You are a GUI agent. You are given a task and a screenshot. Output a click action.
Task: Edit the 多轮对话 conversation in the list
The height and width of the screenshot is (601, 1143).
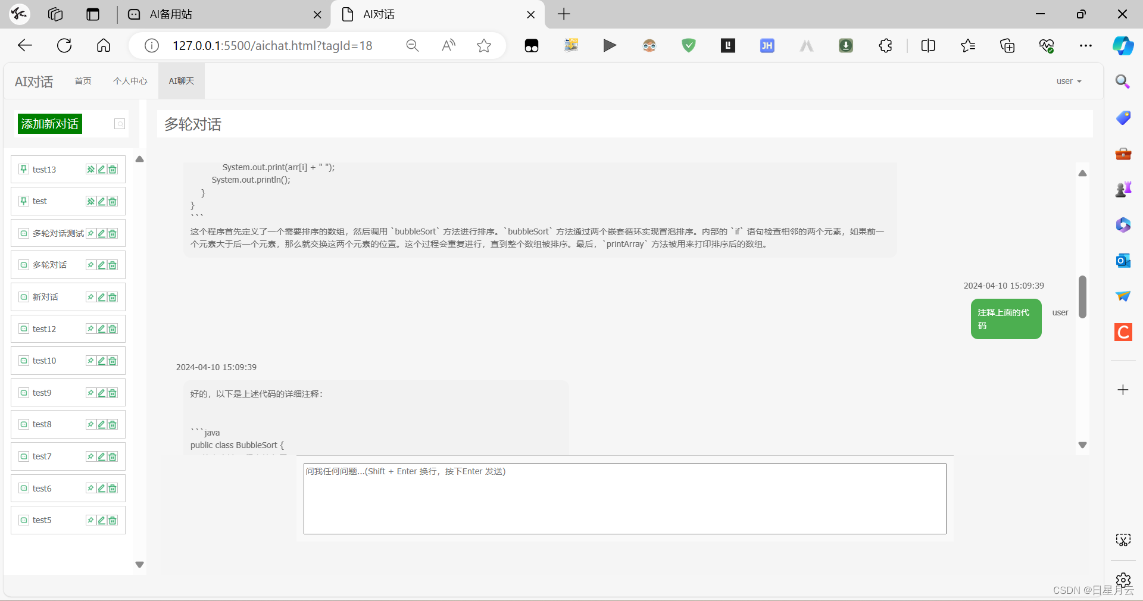coord(102,265)
